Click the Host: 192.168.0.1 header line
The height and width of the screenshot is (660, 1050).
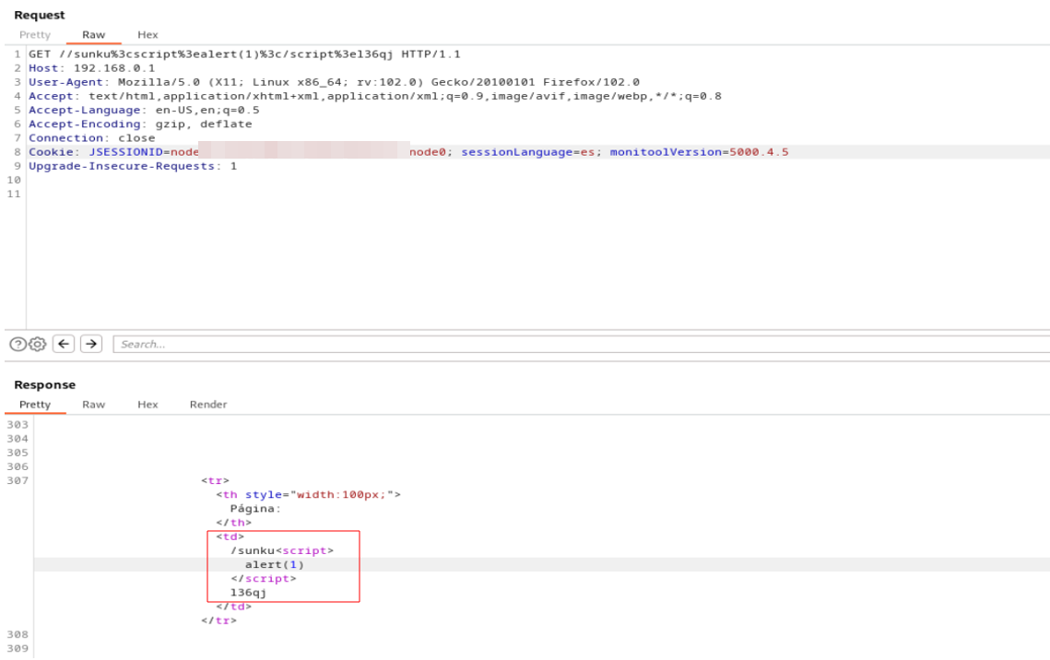pyautogui.click(x=92, y=68)
